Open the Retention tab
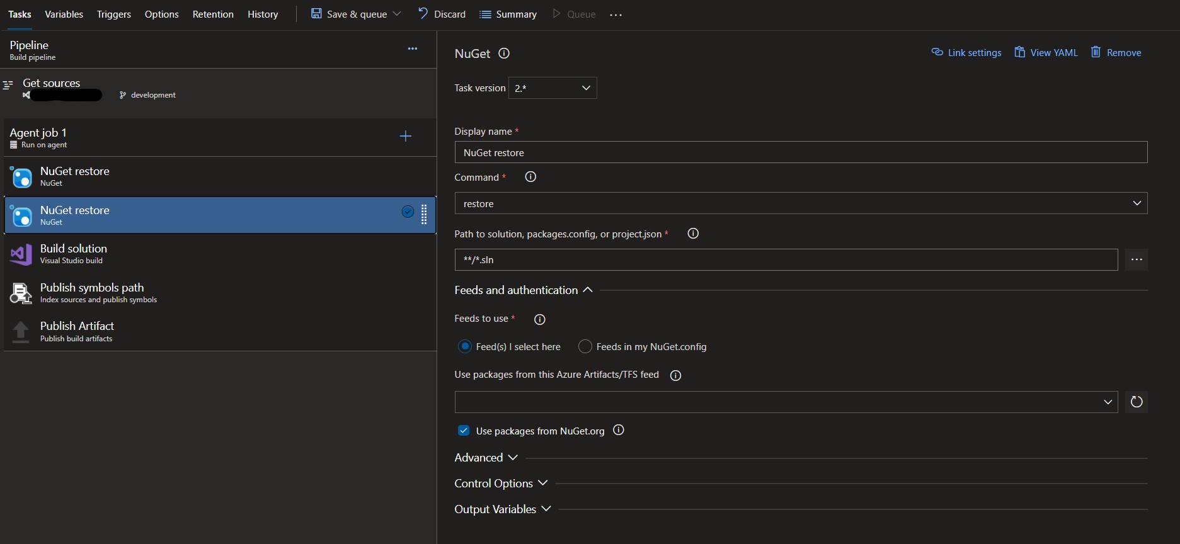 tap(213, 14)
